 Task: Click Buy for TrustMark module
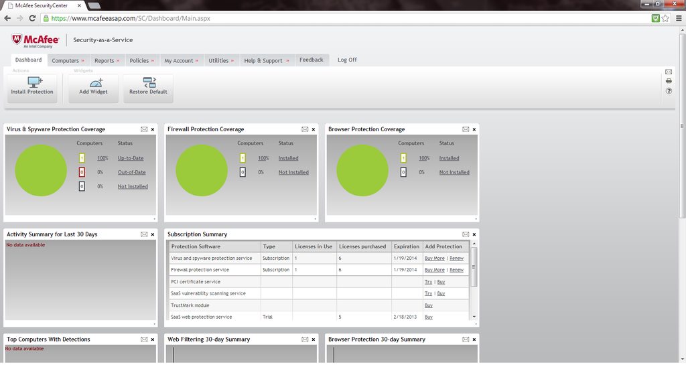[x=429, y=305]
